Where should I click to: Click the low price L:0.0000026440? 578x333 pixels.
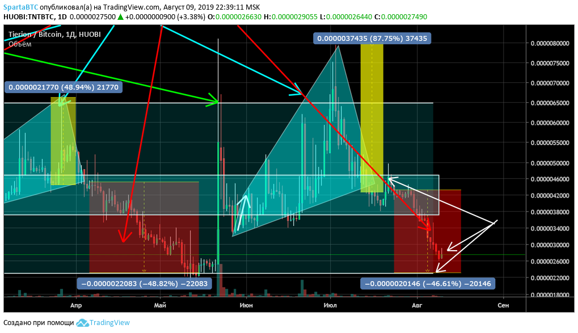(345, 17)
